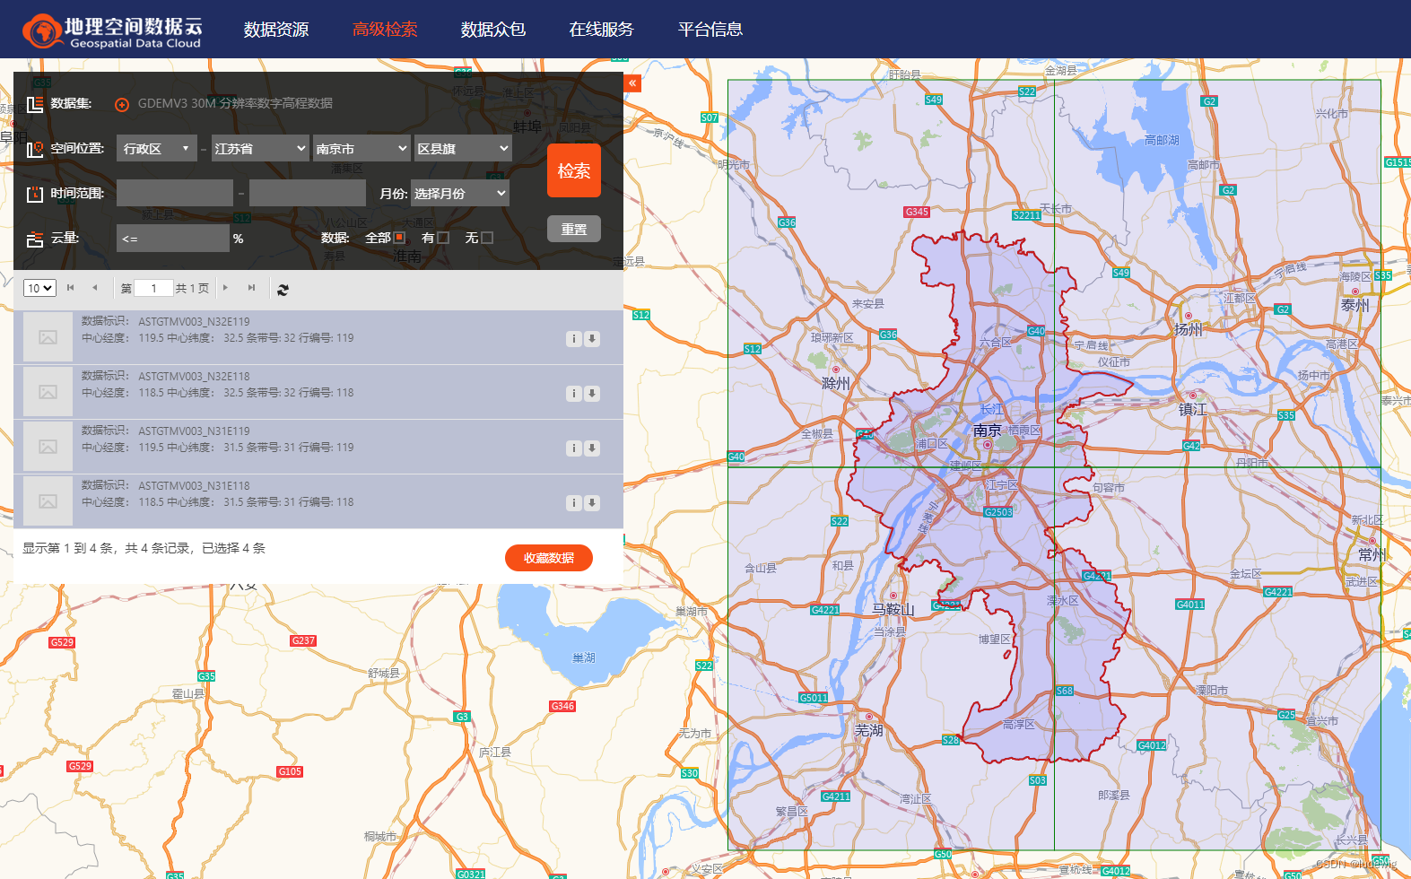Show info for ASTGTMV003_N31E119
1411x879 pixels.
(574, 448)
